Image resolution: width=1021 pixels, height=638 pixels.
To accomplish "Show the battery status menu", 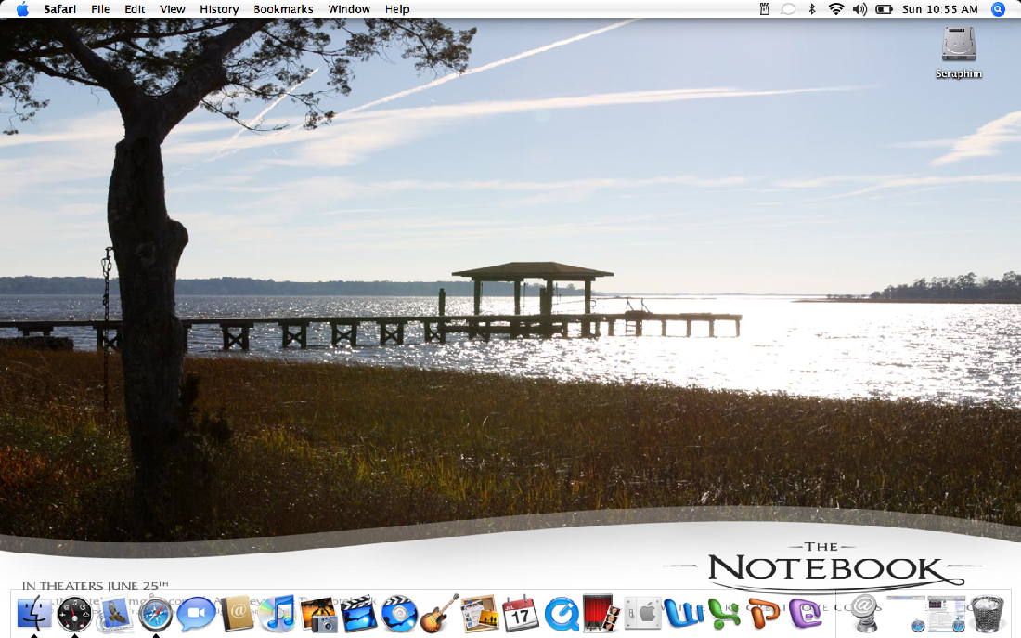I will pos(884,9).
